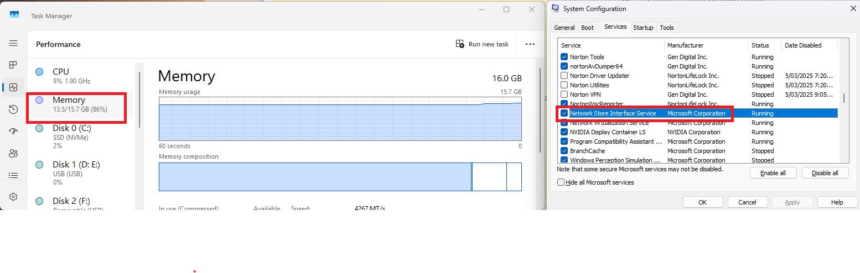860x273 pixels.
Task: Click Stopped status for Norton VPN
Action: [x=763, y=95]
